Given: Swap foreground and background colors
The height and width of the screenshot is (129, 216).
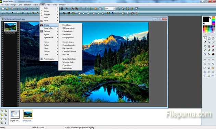Looking at the screenshot, I should [210, 18].
